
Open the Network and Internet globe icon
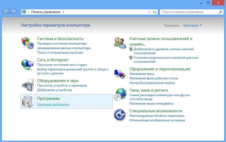pyautogui.click(x=28, y=65)
